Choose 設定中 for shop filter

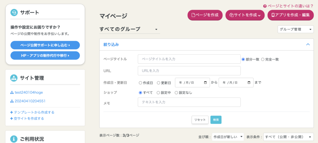158,92
